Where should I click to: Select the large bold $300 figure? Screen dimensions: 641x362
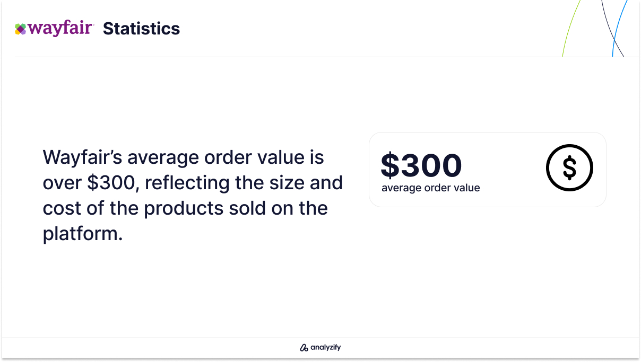tap(421, 165)
